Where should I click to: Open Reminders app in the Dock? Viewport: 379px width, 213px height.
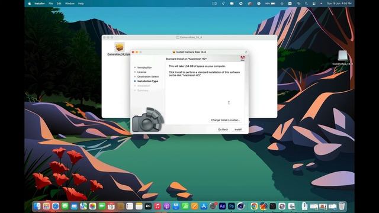tap(130, 206)
